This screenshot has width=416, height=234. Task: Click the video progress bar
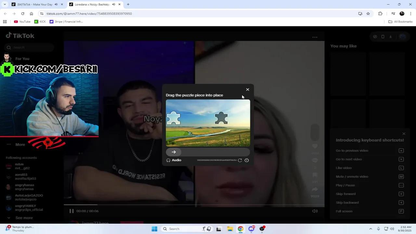click(194, 205)
